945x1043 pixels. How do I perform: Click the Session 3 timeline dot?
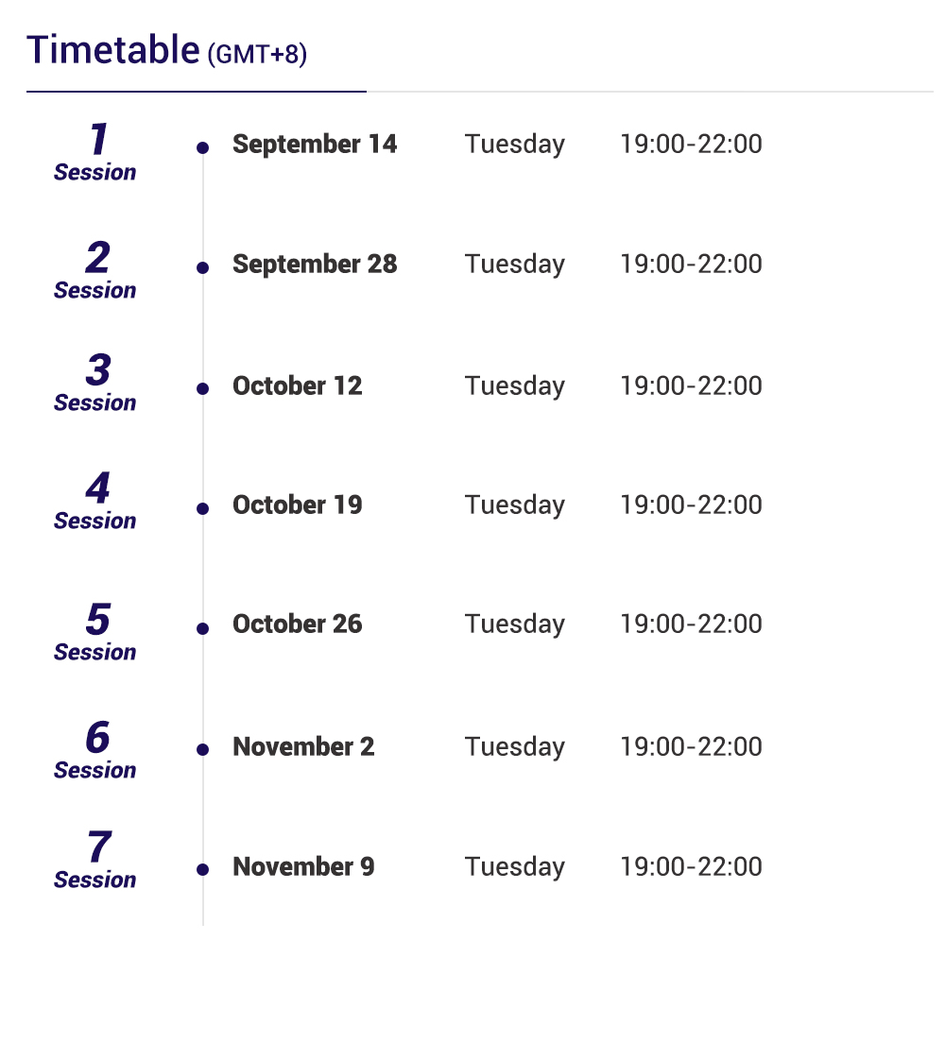tap(202, 388)
